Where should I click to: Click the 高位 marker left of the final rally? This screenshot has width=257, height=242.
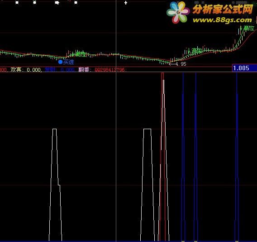coord(195,51)
